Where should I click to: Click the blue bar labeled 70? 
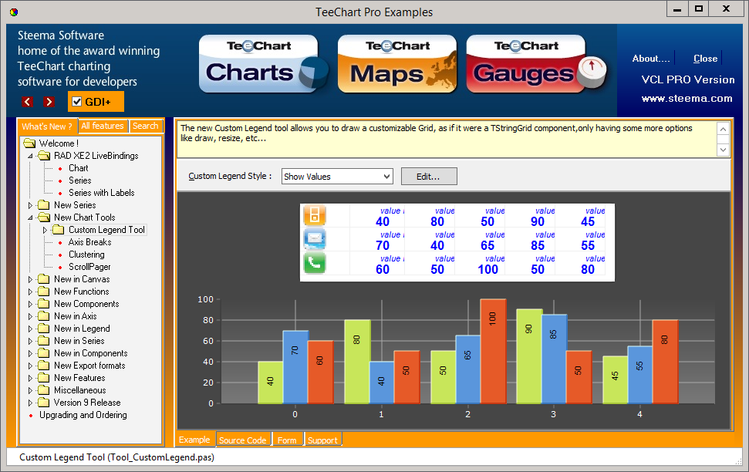click(x=295, y=367)
